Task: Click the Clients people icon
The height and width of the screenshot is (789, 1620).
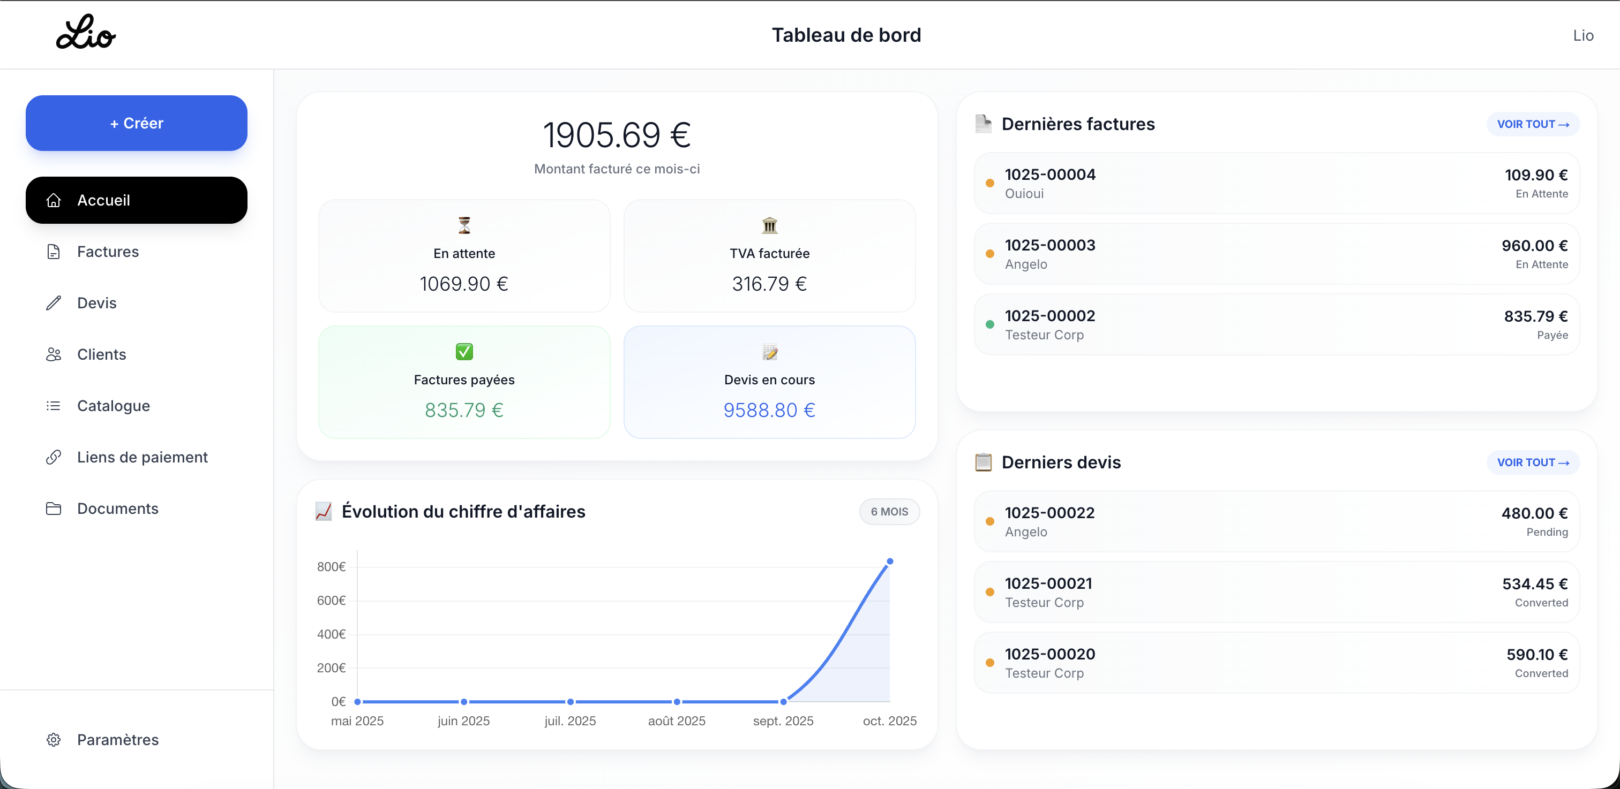Action: pos(54,354)
